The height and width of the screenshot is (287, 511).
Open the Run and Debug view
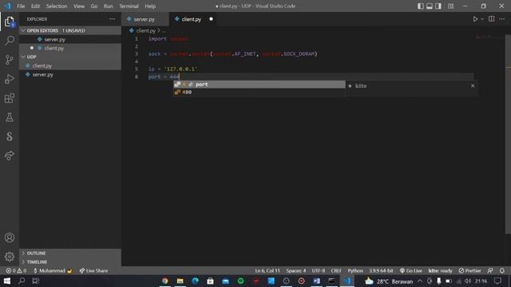click(x=10, y=79)
